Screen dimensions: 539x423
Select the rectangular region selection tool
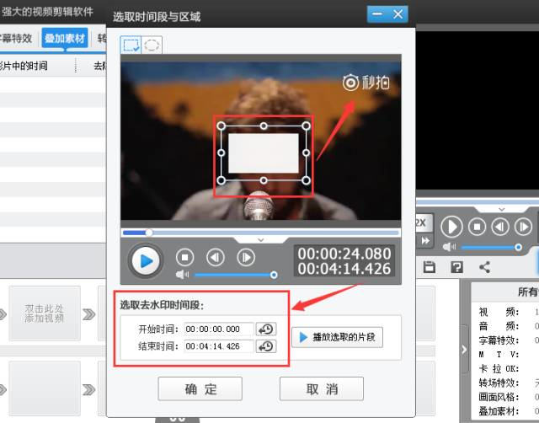(x=131, y=46)
